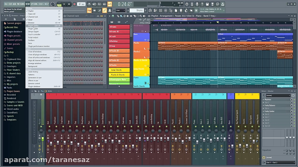This screenshot has width=298, height=167.
Task: Toggle Channel rack checkmark in View menu
Action: pyautogui.click(x=33, y=17)
